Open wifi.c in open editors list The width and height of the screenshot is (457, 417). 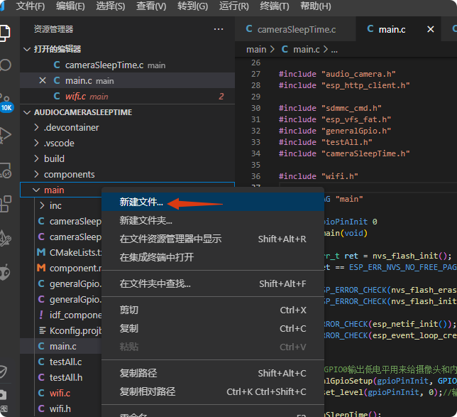pos(127,97)
